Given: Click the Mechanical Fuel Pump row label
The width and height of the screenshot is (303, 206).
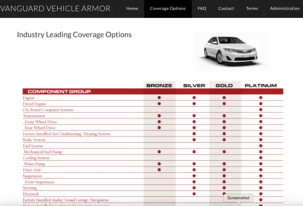Looking at the screenshot, I should pyautogui.click(x=43, y=152).
